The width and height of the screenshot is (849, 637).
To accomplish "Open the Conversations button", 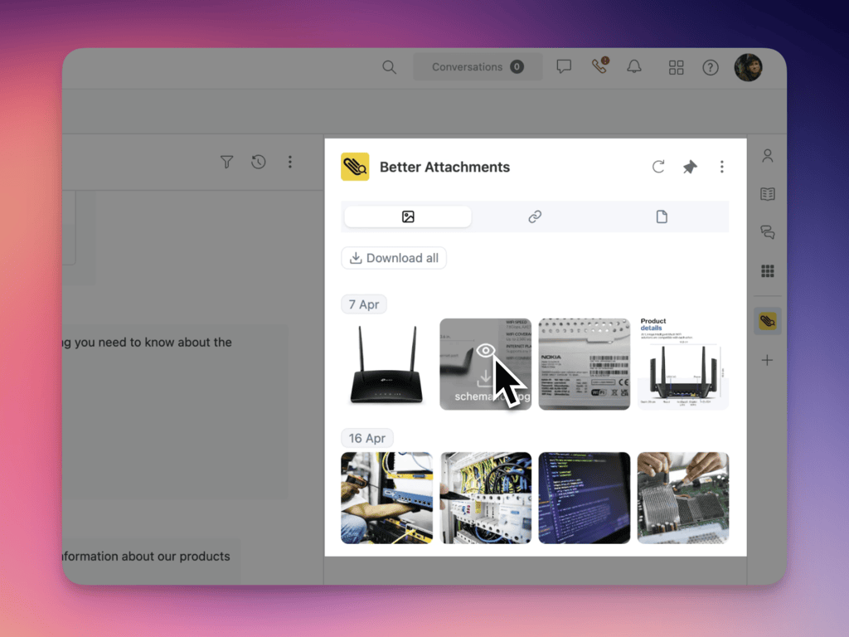I will click(477, 67).
